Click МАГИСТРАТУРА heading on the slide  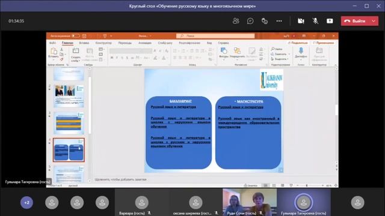(250, 101)
